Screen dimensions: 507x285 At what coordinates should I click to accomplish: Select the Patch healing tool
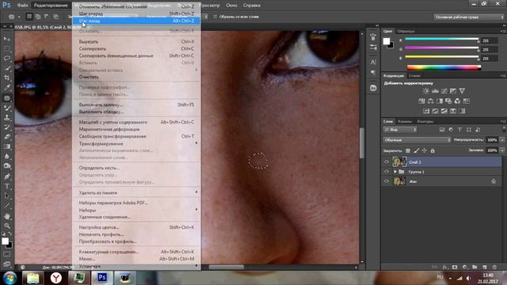(x=7, y=98)
